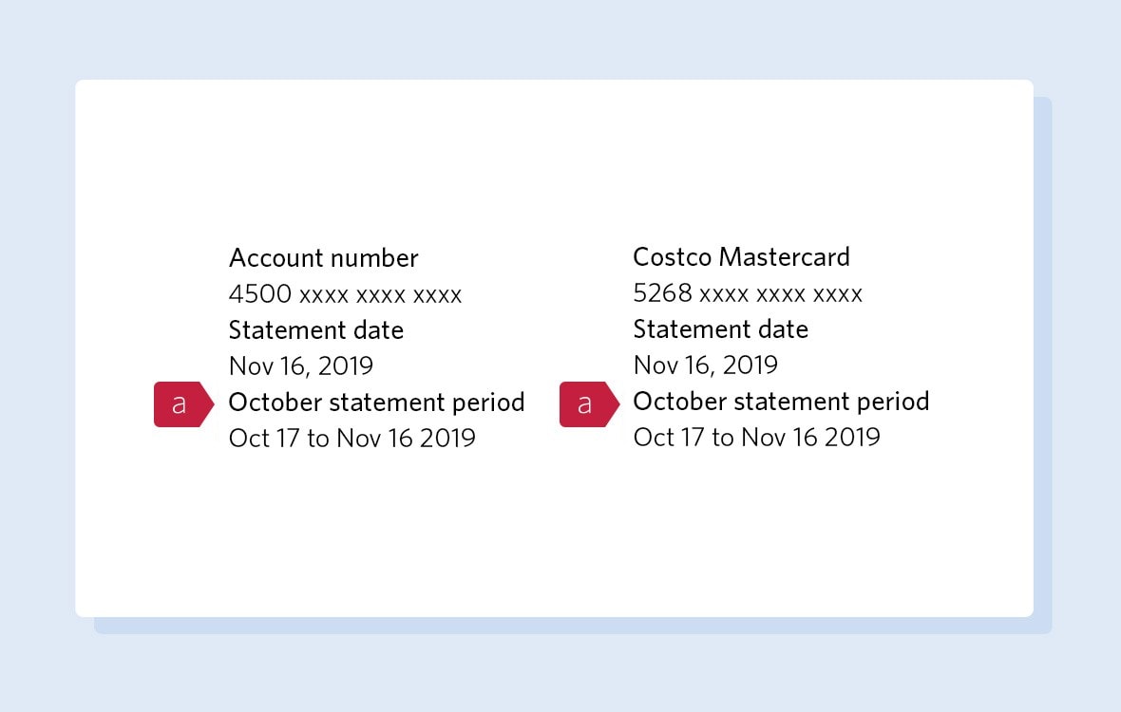Click 'Nov 16, 2019' under Costco Mastercard column
Screen dimensions: 1121x712
click(706, 365)
